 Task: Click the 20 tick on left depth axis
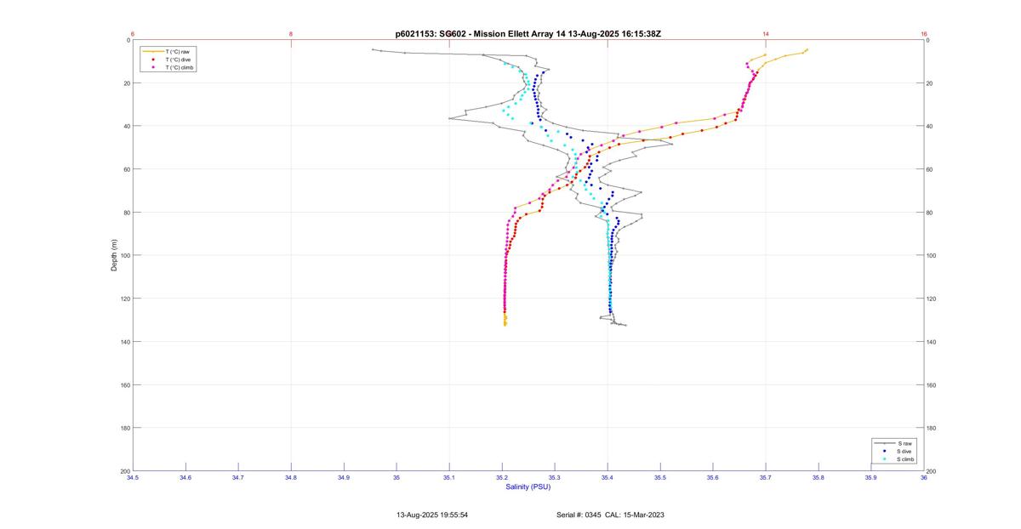pyautogui.click(x=127, y=83)
